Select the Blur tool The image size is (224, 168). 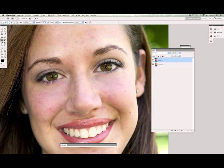click(2, 45)
